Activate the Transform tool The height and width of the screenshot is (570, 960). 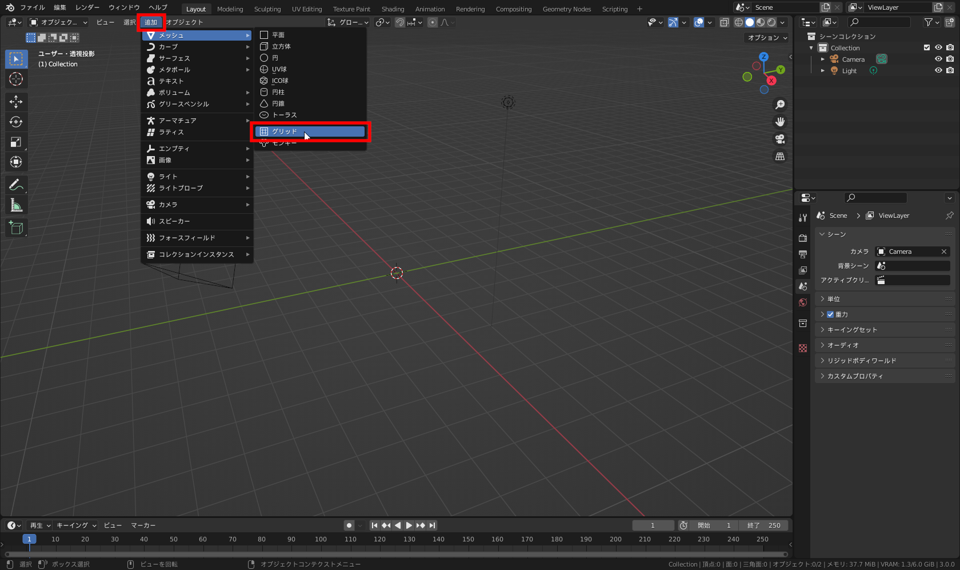[16, 162]
